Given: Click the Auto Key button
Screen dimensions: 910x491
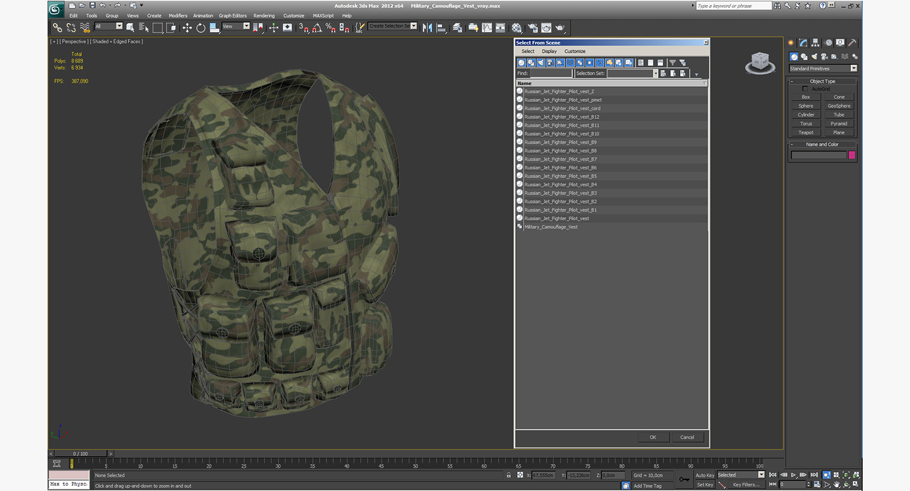Looking at the screenshot, I should (705, 475).
